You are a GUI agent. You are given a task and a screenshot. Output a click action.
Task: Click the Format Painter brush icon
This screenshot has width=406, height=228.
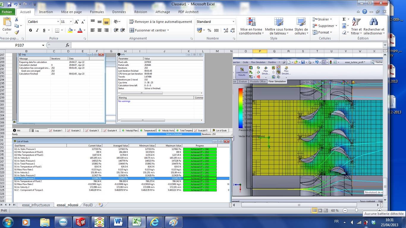pos(17,32)
